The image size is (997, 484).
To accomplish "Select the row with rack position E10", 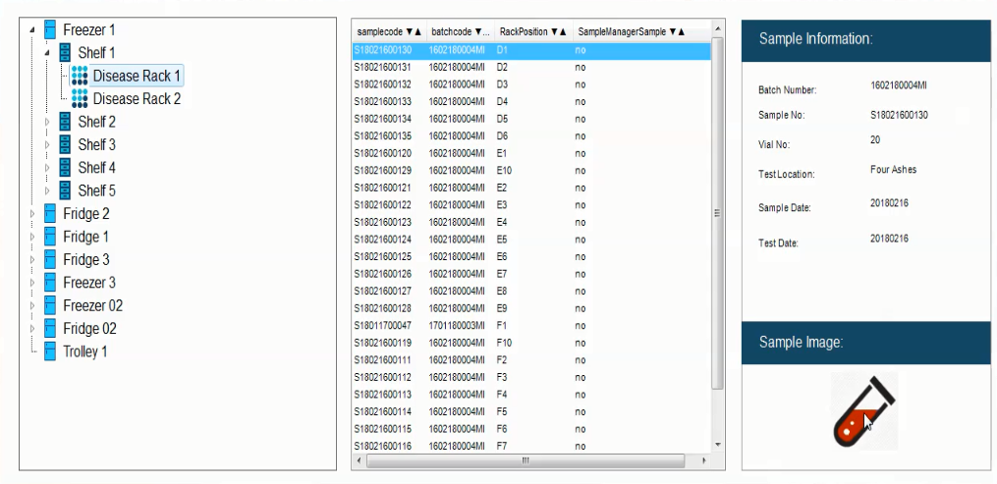I will tap(505, 171).
